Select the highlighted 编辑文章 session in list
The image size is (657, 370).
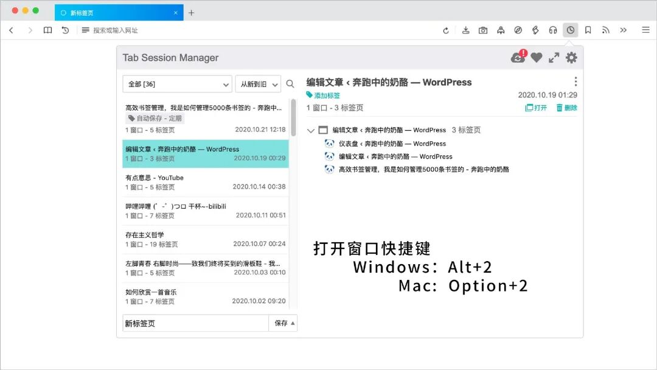click(x=206, y=154)
